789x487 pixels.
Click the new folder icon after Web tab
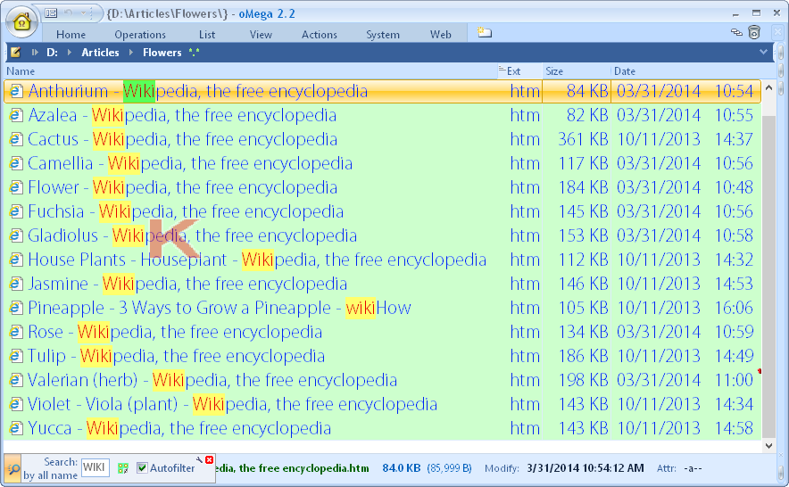(x=484, y=33)
